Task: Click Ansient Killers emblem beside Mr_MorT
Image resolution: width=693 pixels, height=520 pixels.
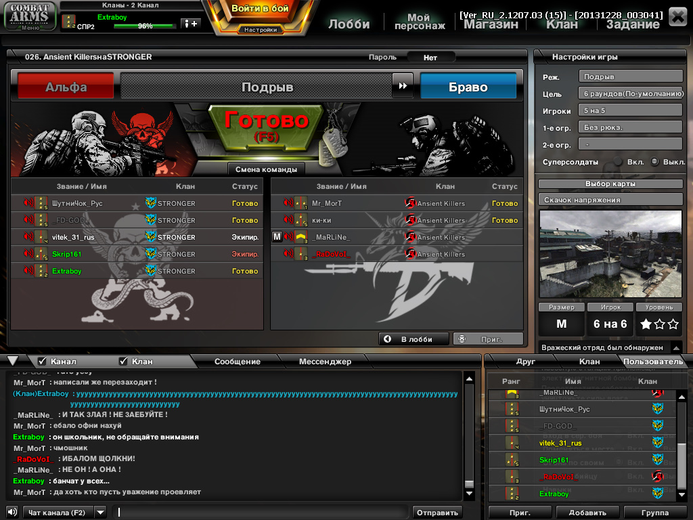Action: tap(411, 203)
